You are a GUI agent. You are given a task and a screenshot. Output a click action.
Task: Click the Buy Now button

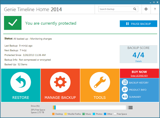(x=139, y=72)
